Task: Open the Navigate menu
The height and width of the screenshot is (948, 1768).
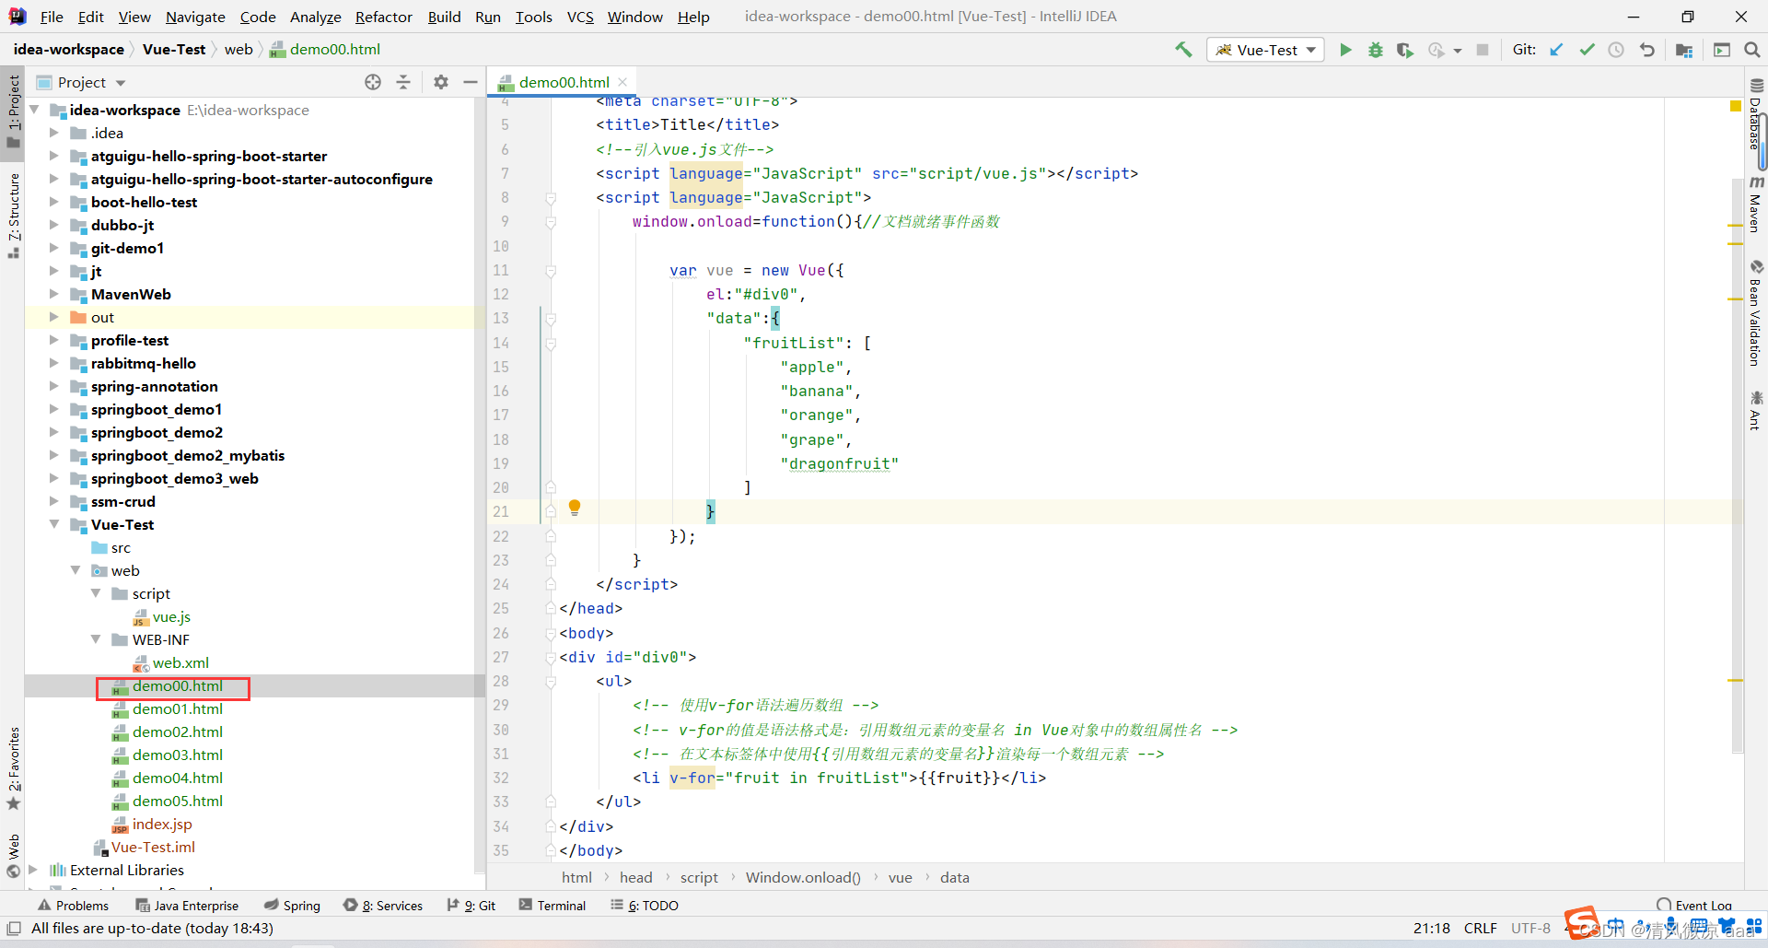Action: (195, 17)
